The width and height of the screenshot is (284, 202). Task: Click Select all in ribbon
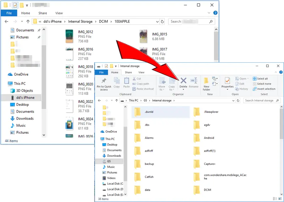(x=260, y=79)
